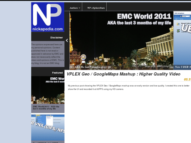191x143 pixels.
Task: Click the slider previous arrow chevron
Action: point(67,40)
